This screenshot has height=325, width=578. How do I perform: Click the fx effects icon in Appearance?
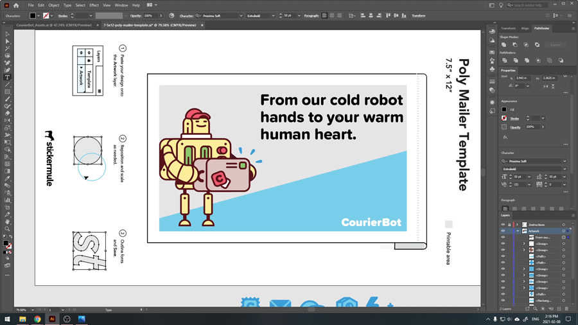click(505, 137)
